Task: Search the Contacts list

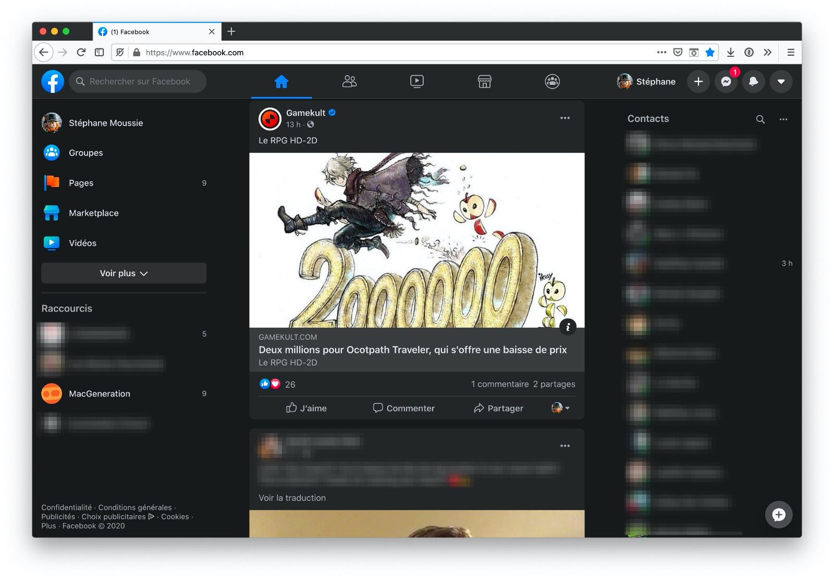Action: 761,119
